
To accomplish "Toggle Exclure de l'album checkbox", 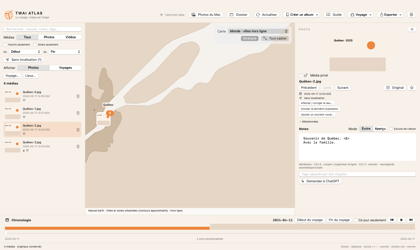I will (x=391, y=129).
